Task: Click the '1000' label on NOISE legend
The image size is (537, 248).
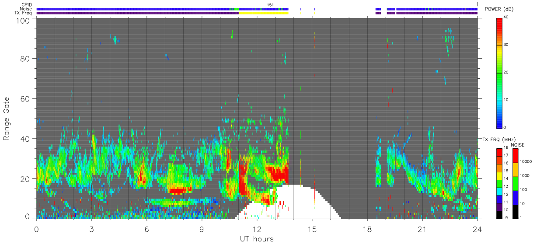Action: pos(525,175)
